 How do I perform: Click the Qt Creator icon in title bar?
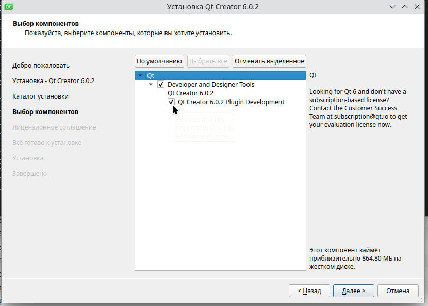8,7
